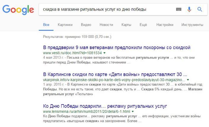This screenshot has height=127, width=209.
Task: Switch to the Видео tab
Action: [x=86, y=25]
